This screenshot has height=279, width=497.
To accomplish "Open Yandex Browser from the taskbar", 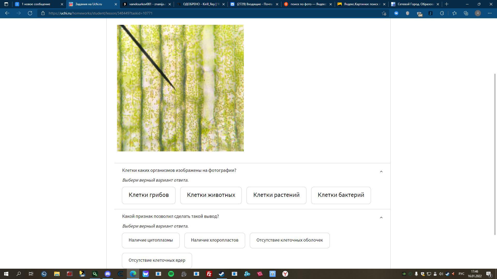I will pyautogui.click(x=285, y=274).
